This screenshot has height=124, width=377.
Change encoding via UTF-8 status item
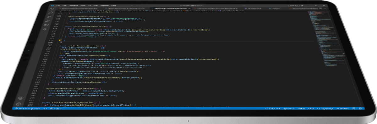[301, 108]
